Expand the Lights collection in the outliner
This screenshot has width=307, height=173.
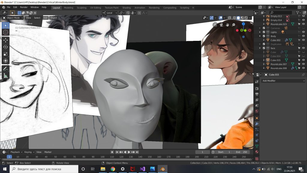260,32
